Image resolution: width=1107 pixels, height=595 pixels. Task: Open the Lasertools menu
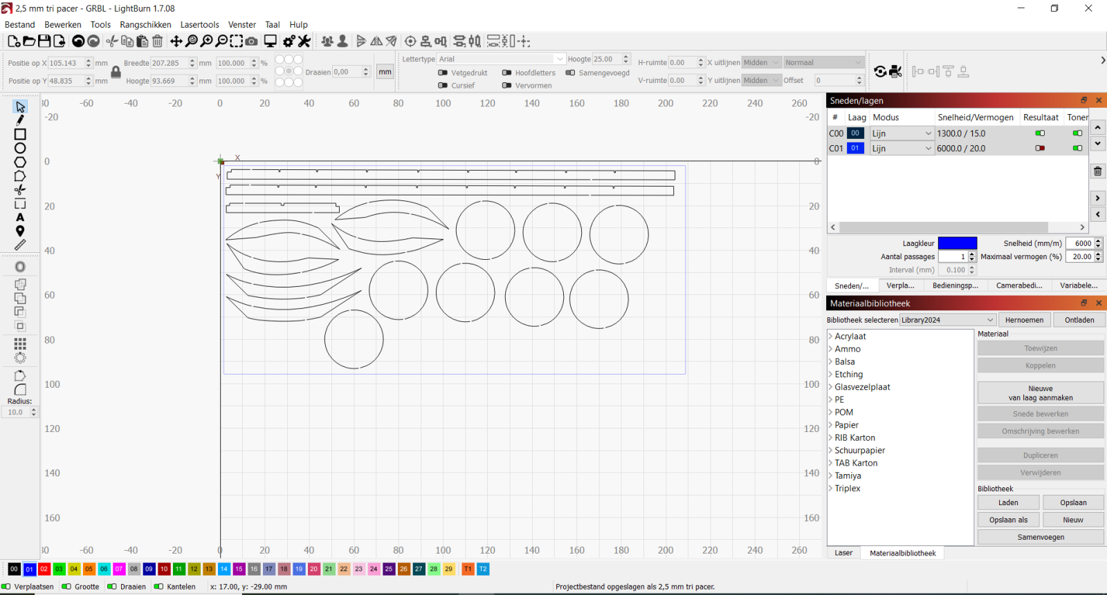click(x=200, y=24)
